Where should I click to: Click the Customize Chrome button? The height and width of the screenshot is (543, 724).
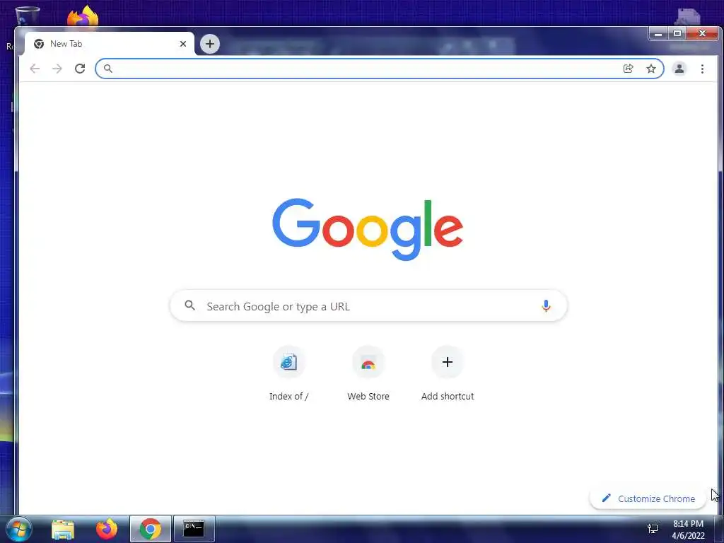pos(648,498)
